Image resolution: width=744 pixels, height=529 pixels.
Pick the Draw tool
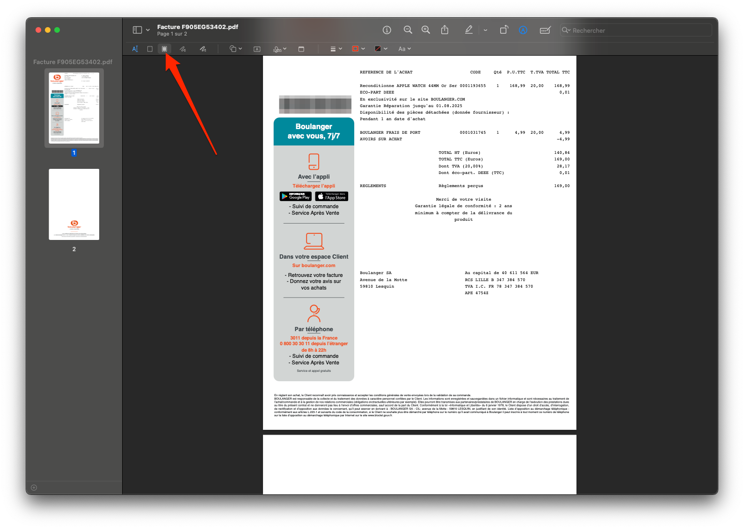click(x=203, y=49)
